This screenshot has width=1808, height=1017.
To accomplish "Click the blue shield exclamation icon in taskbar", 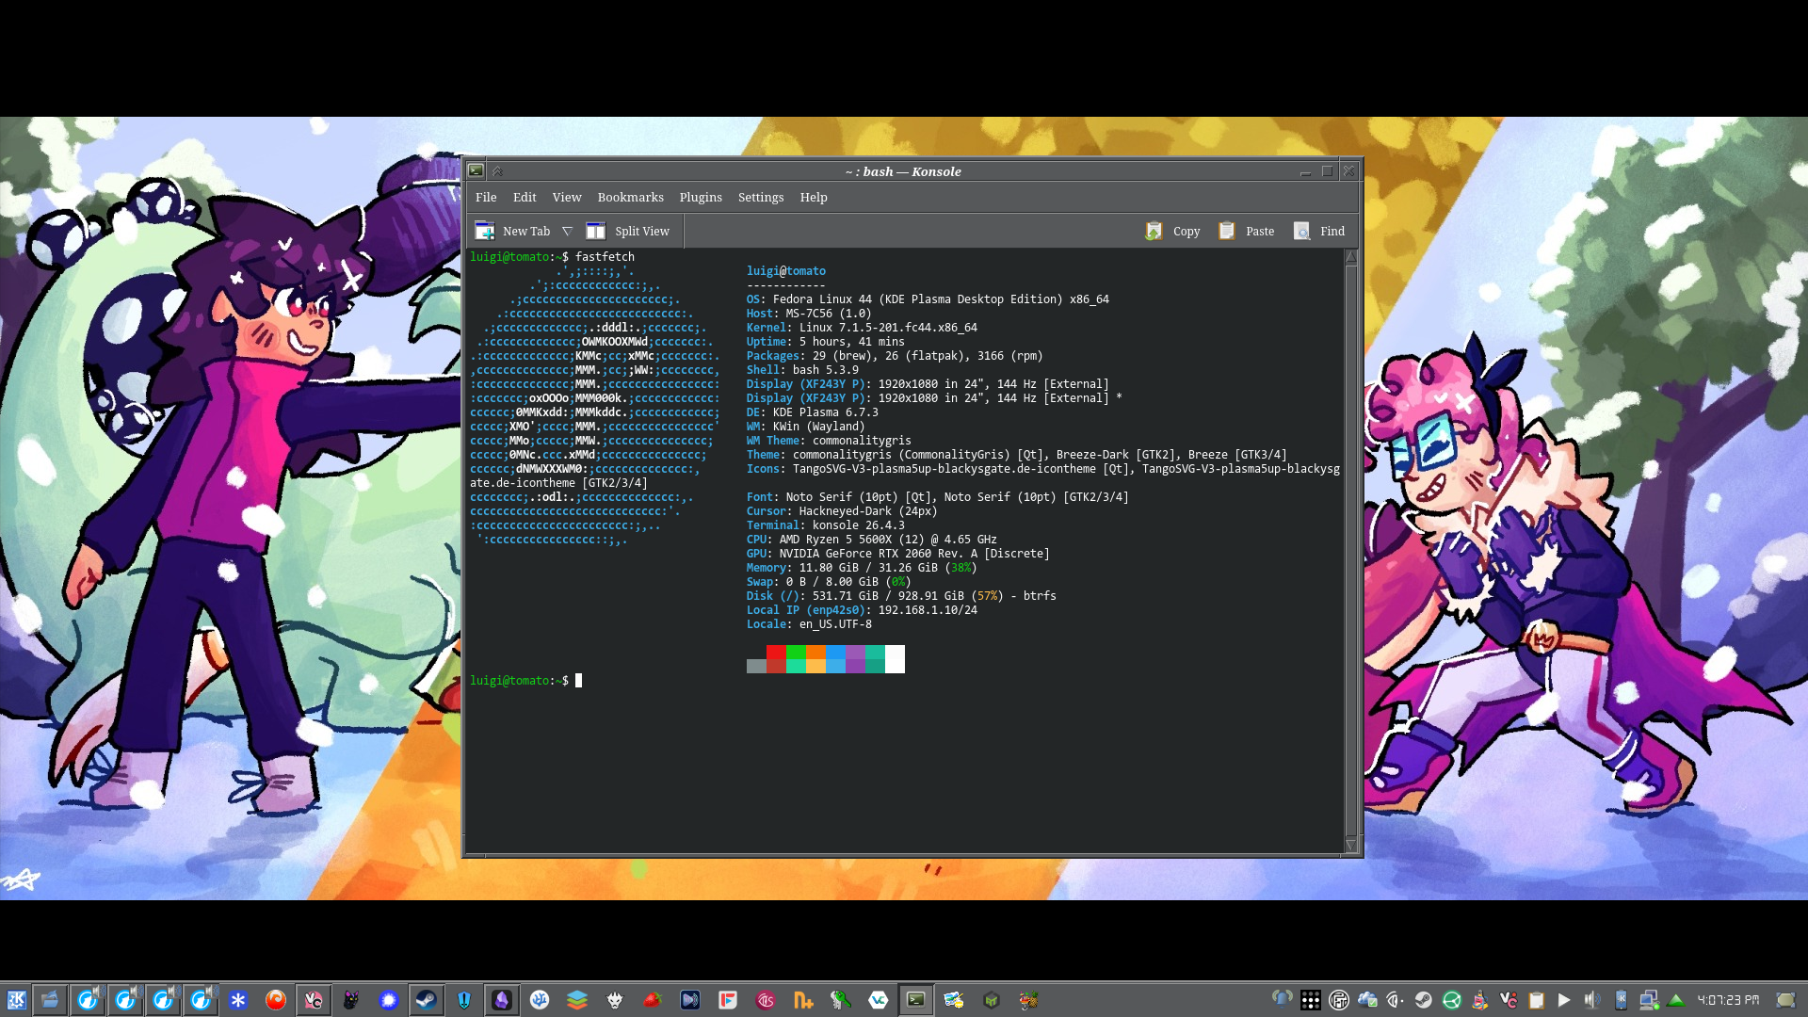I will pos(464,1000).
